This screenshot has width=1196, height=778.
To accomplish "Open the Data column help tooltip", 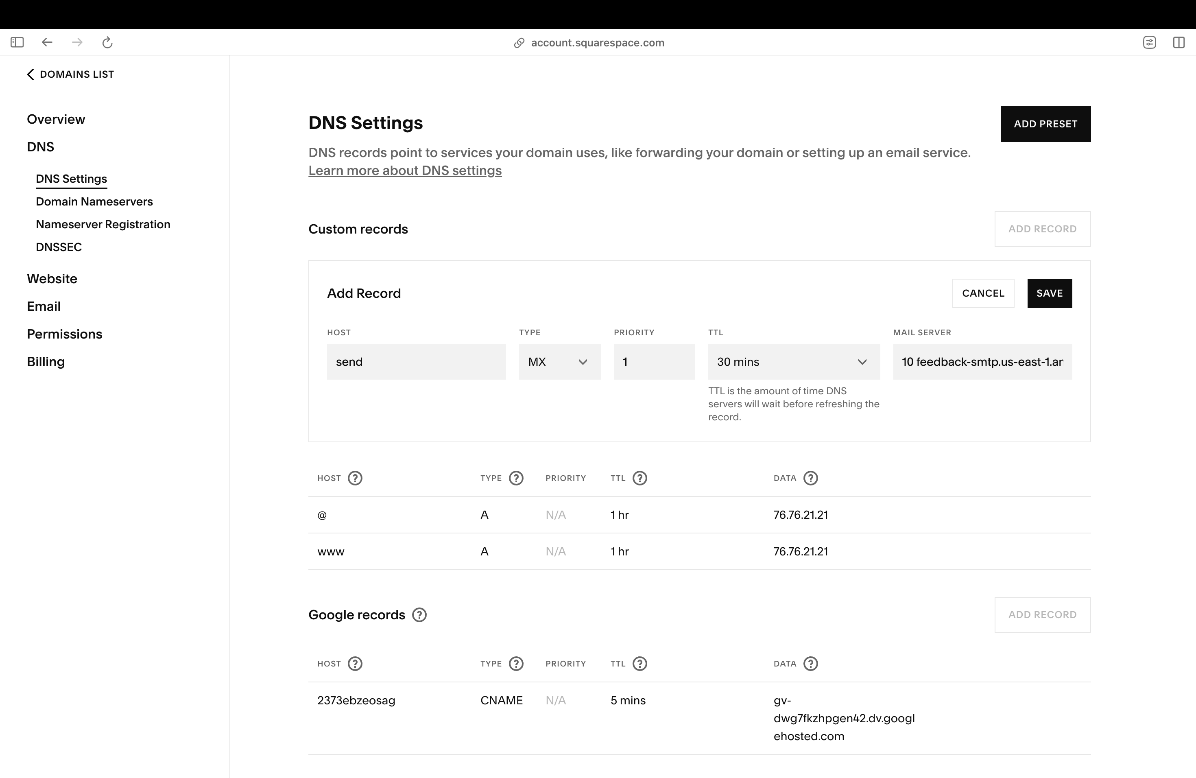I will point(811,478).
